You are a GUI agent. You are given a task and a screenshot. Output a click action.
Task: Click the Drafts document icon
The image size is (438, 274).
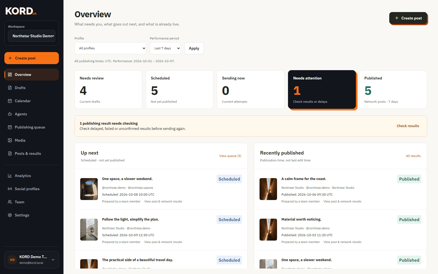(10, 88)
